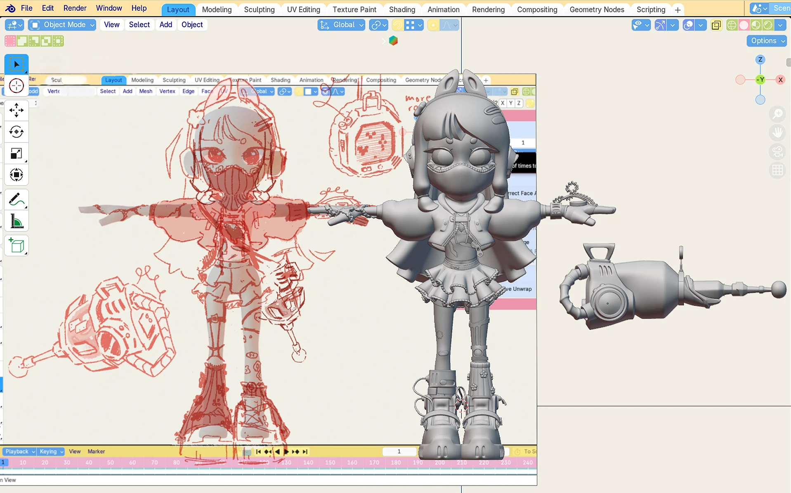Viewport: 791px width, 493px height.
Task: Toggle the Snap magnet
Action: (x=397, y=25)
